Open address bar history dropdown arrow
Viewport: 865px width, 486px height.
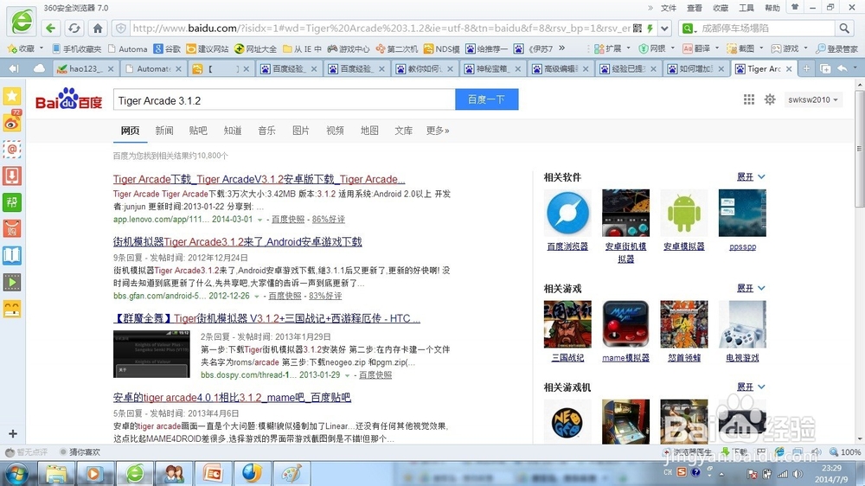(664, 29)
